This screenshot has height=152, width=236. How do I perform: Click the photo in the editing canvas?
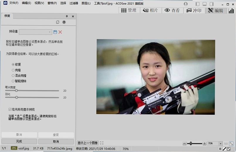click(156, 77)
